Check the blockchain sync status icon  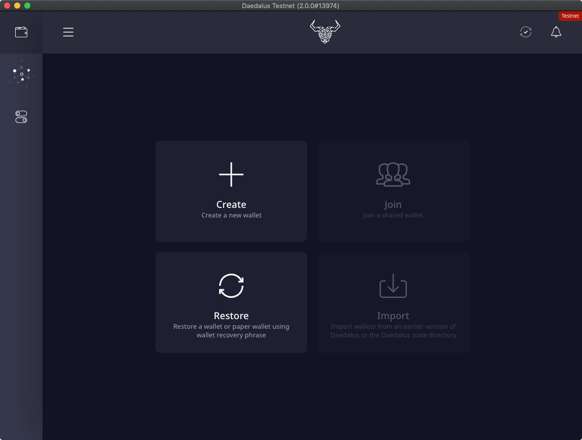point(526,32)
